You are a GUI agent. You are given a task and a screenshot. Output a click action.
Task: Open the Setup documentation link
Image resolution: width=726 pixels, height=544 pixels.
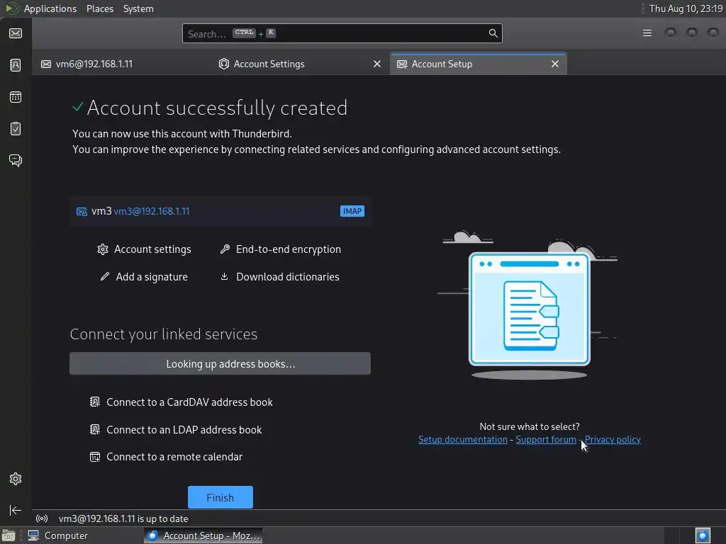pos(462,439)
